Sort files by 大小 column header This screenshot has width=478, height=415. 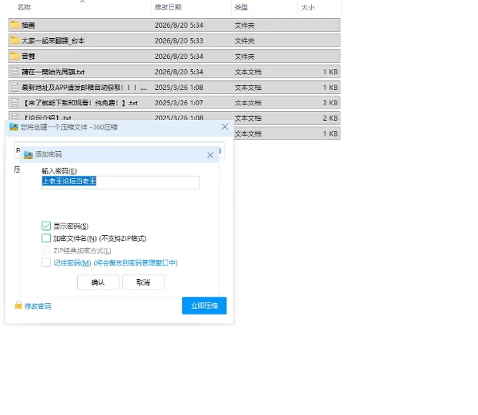[308, 7]
